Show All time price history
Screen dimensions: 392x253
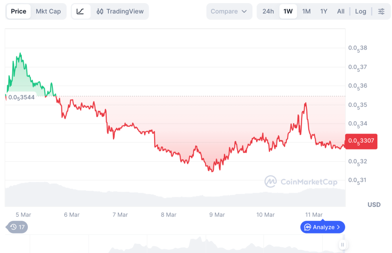pos(340,11)
